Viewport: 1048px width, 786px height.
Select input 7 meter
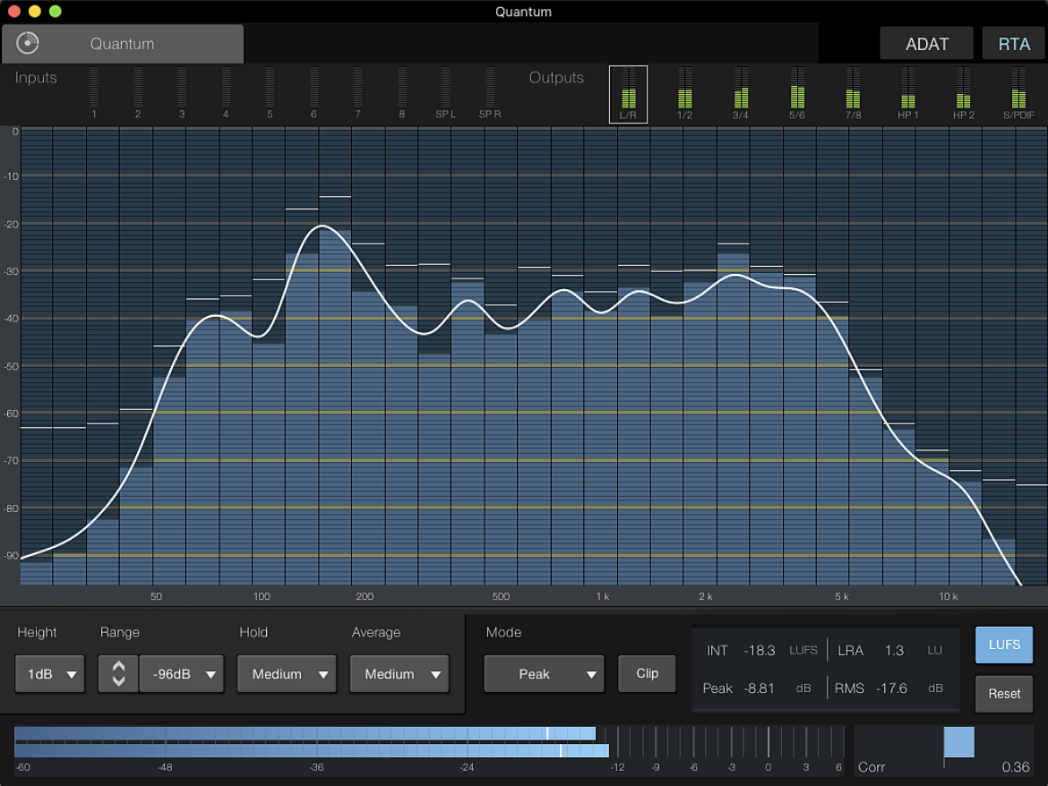tap(358, 92)
